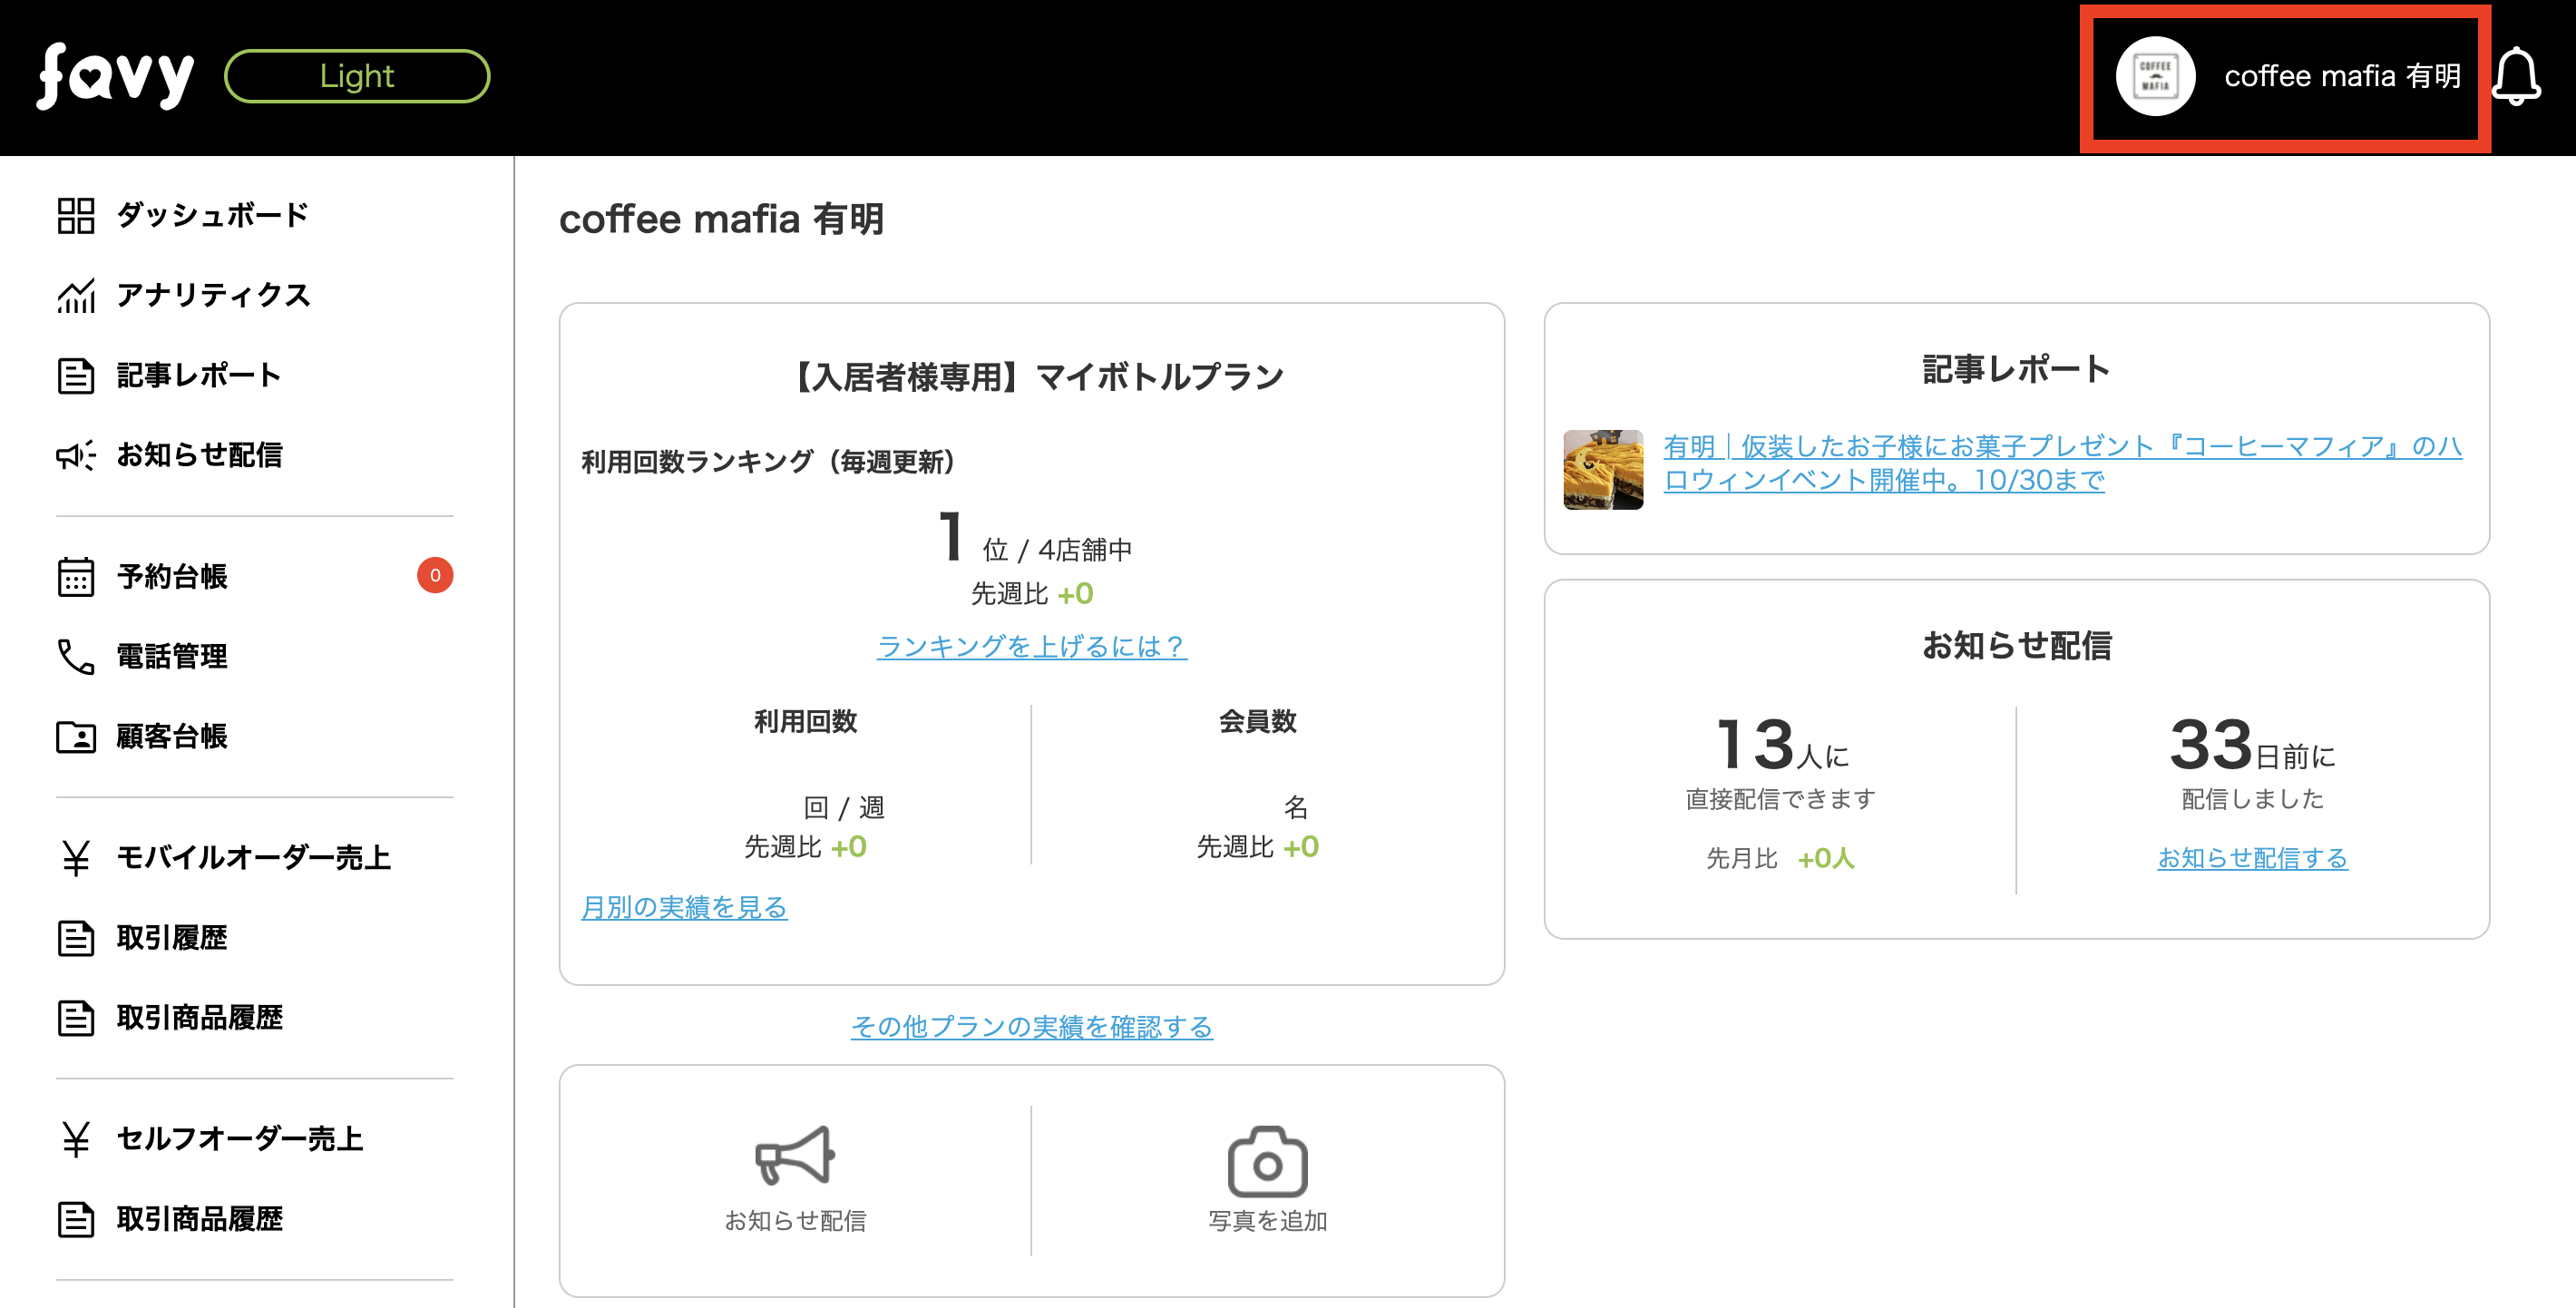Click the 記事レポート document icon

[x=76, y=375]
